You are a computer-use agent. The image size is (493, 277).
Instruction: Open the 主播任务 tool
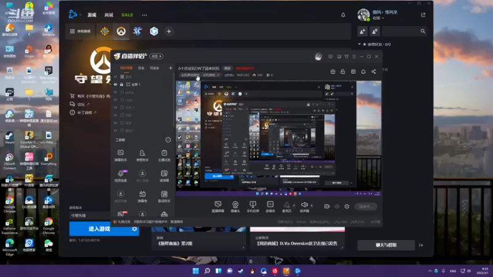tap(164, 156)
